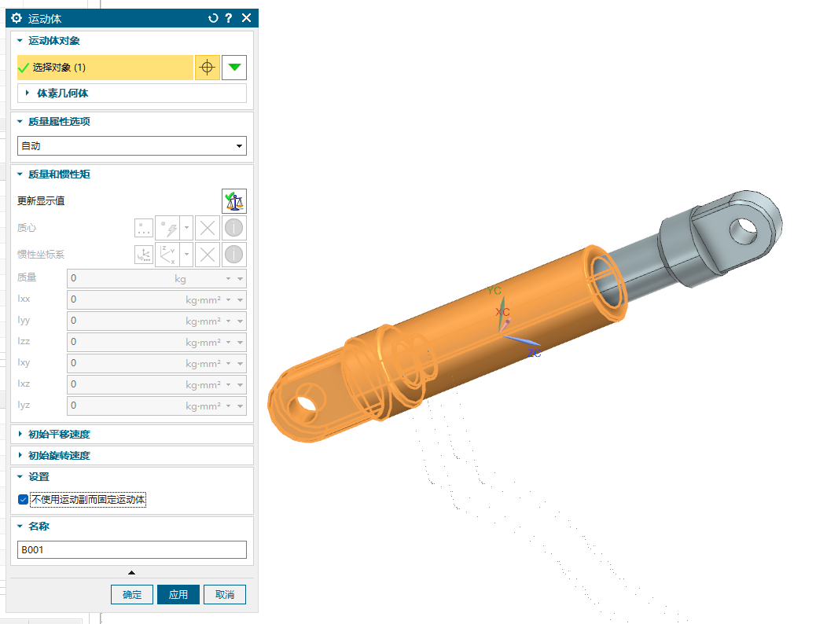Click the settings gear icon in dialog title
The width and height of the screenshot is (827, 624).
pyautogui.click(x=17, y=18)
